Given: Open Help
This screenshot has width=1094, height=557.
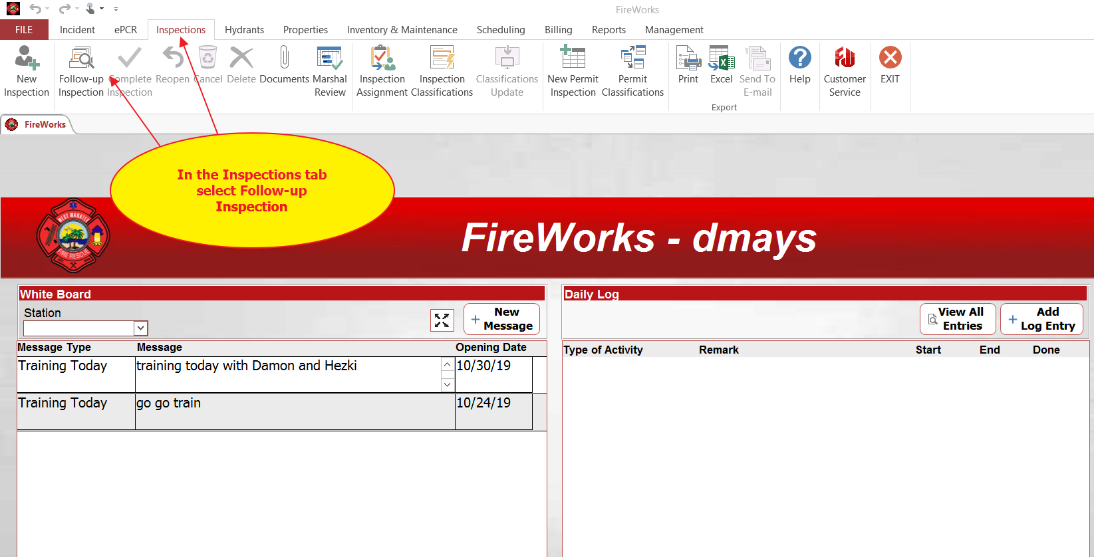Looking at the screenshot, I should (x=800, y=65).
